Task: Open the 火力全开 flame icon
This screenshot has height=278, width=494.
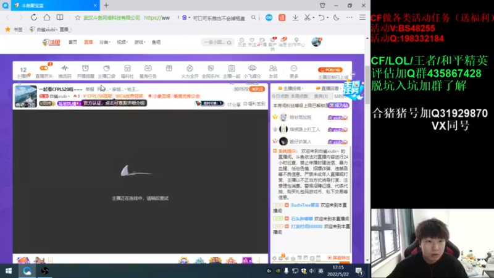Action: (190, 72)
